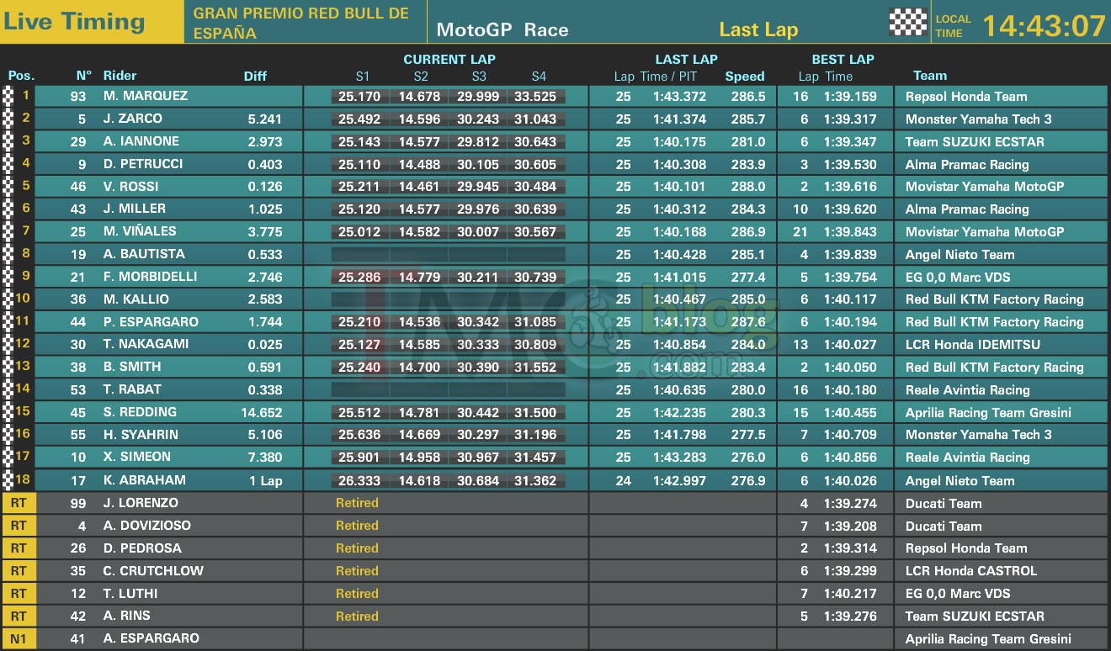Click the 5.241 diff for J. Zarco
The height and width of the screenshot is (651, 1111).
coord(265,119)
